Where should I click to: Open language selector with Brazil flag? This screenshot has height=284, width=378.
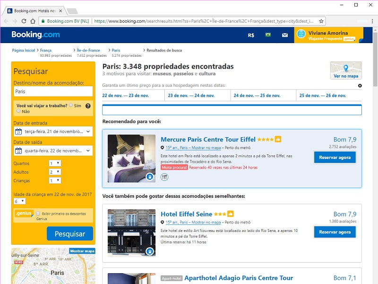pos(268,35)
